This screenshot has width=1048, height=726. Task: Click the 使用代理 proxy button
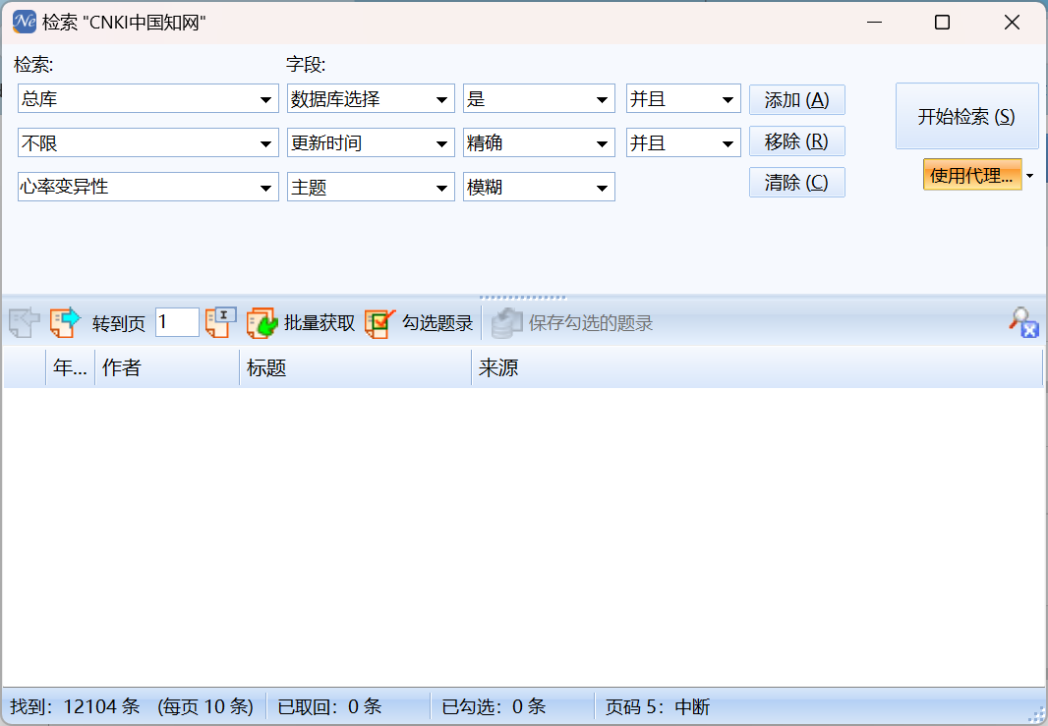point(972,175)
